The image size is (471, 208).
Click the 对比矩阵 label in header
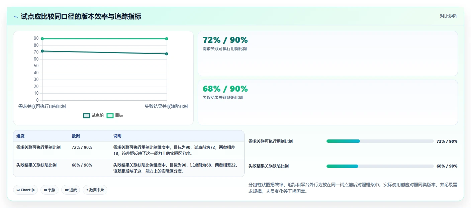point(449,16)
